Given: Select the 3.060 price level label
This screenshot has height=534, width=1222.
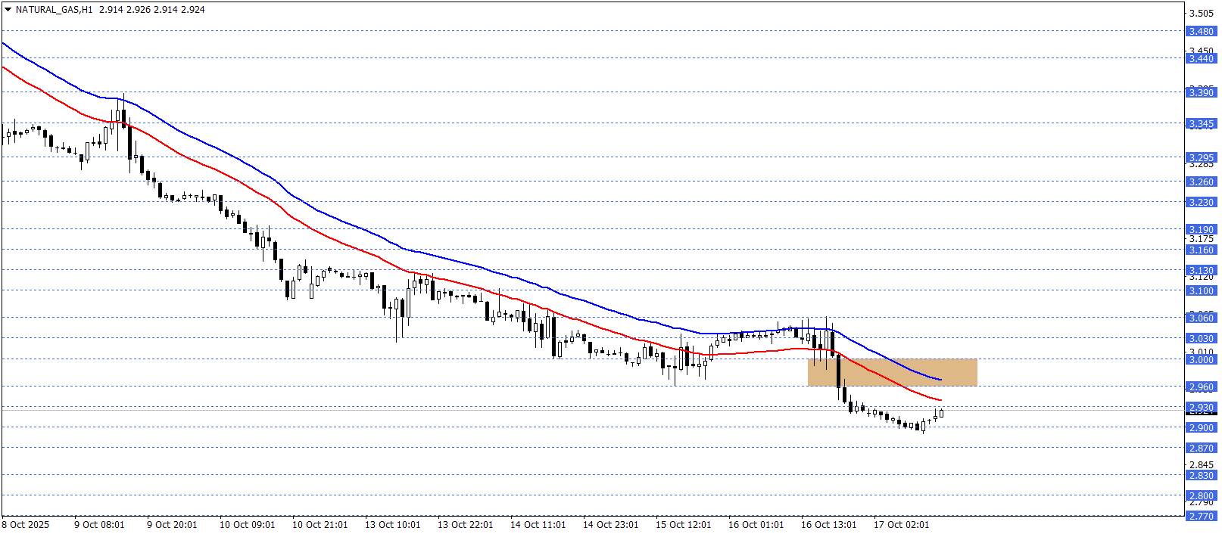Looking at the screenshot, I should click(1200, 318).
